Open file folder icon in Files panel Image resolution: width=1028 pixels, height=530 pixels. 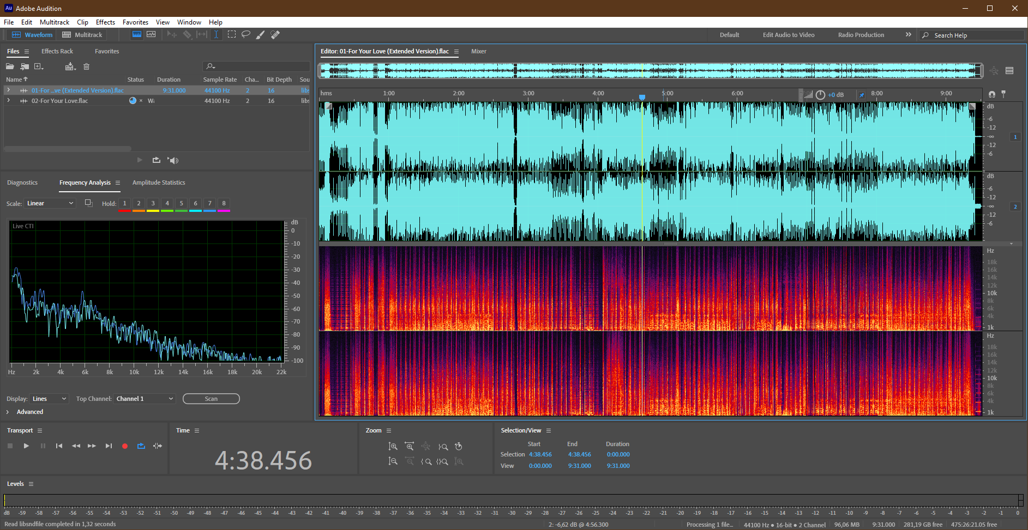coord(10,66)
